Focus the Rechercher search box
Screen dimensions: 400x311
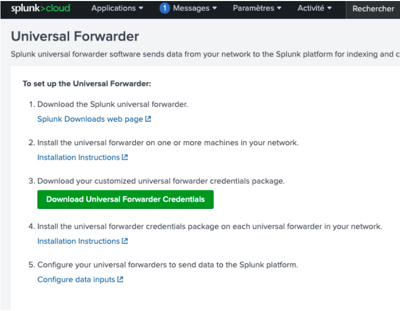click(373, 9)
